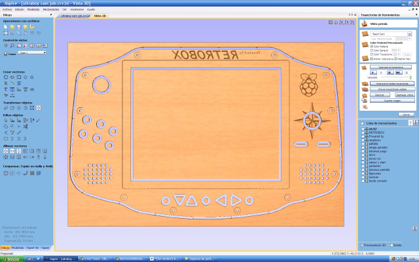The height and width of the screenshot is (262, 419).
Task: Step forward in preview playback
Action: point(390,73)
